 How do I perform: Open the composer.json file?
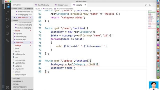pyautogui.click(x=22, y=75)
